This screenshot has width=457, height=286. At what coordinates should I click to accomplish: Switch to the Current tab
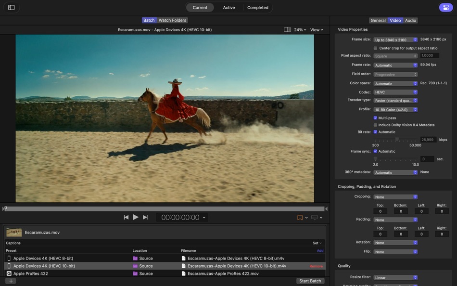(x=200, y=8)
